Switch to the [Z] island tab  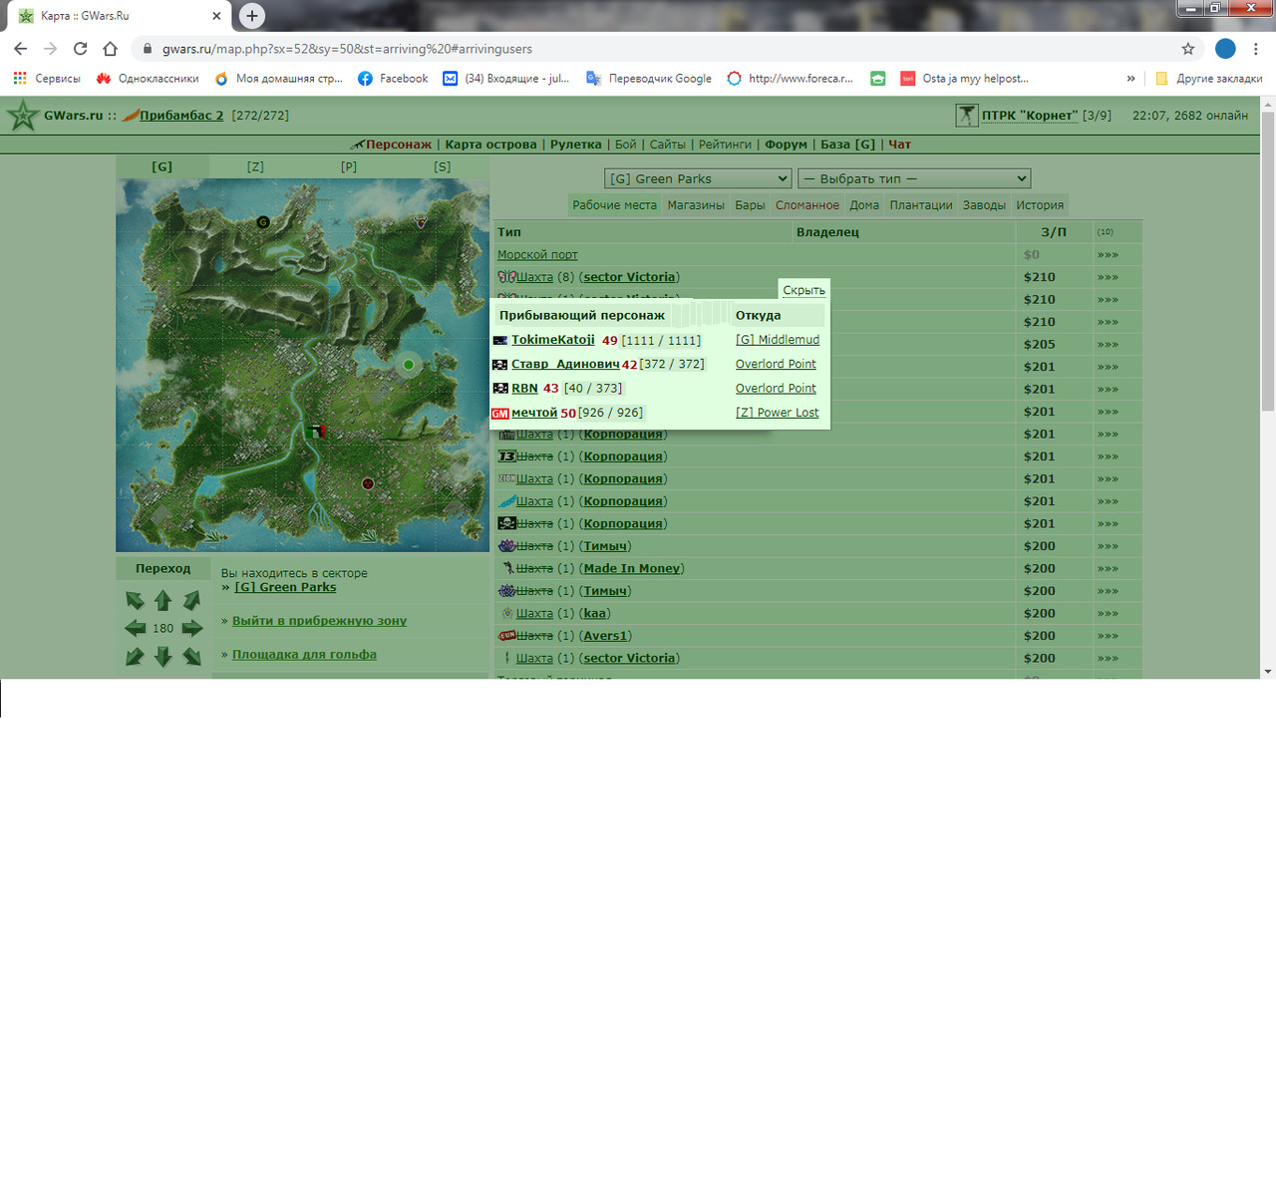tap(255, 166)
